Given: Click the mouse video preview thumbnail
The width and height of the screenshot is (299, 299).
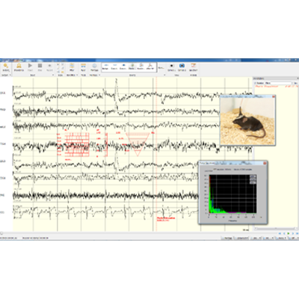Looking at the screenshot, I should 247,121.
